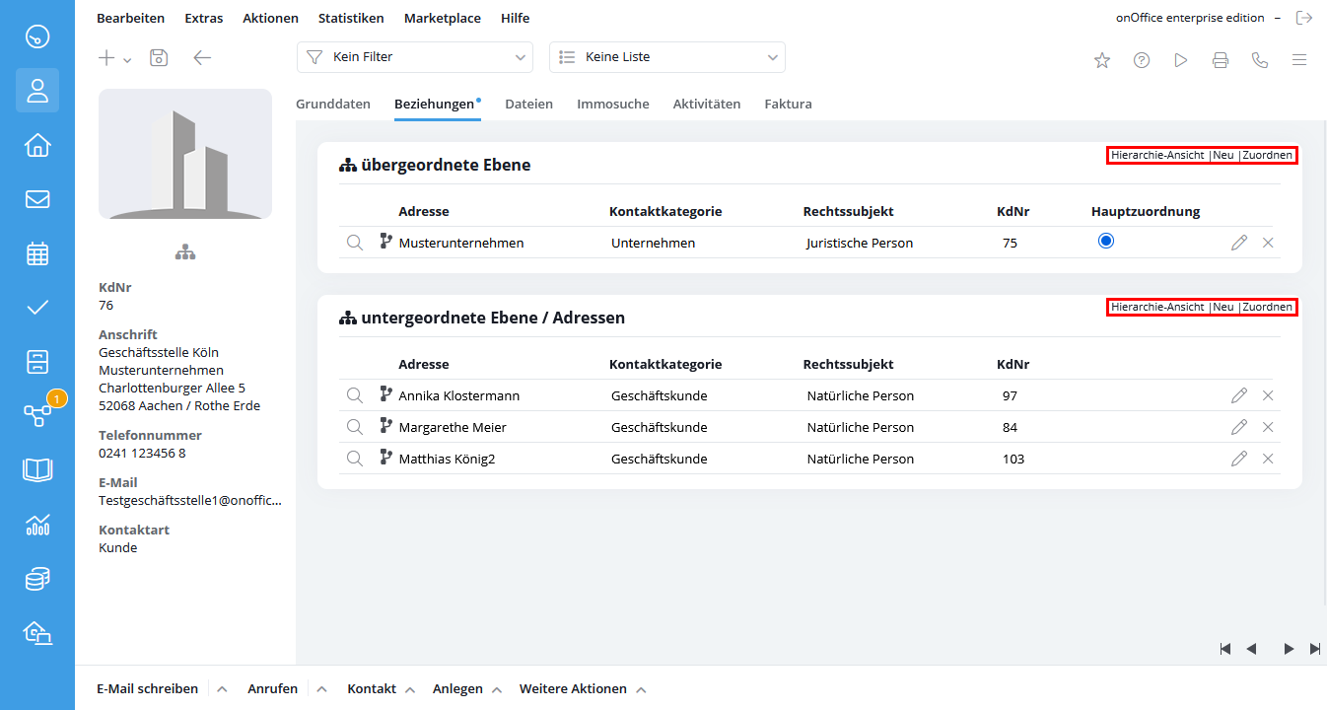This screenshot has width=1327, height=710.
Task: Open the Kein Filter dropdown
Action: (414, 57)
